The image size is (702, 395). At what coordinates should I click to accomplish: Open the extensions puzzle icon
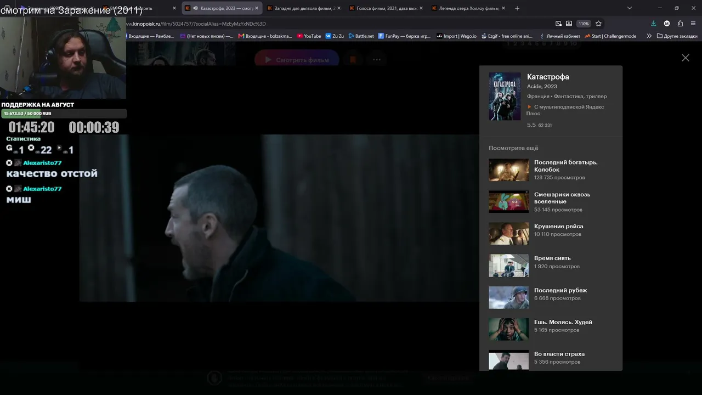point(680,24)
